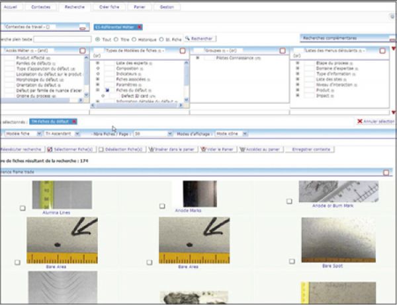Image resolution: width=397 pixels, height=305 pixels.
Task: Check the Anode or Burn Mark checkbox
Action: (x=289, y=201)
